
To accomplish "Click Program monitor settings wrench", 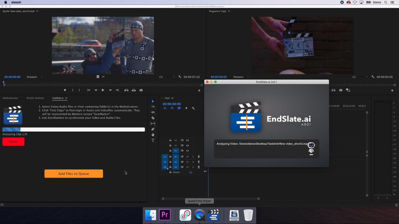I will tap(373, 77).
